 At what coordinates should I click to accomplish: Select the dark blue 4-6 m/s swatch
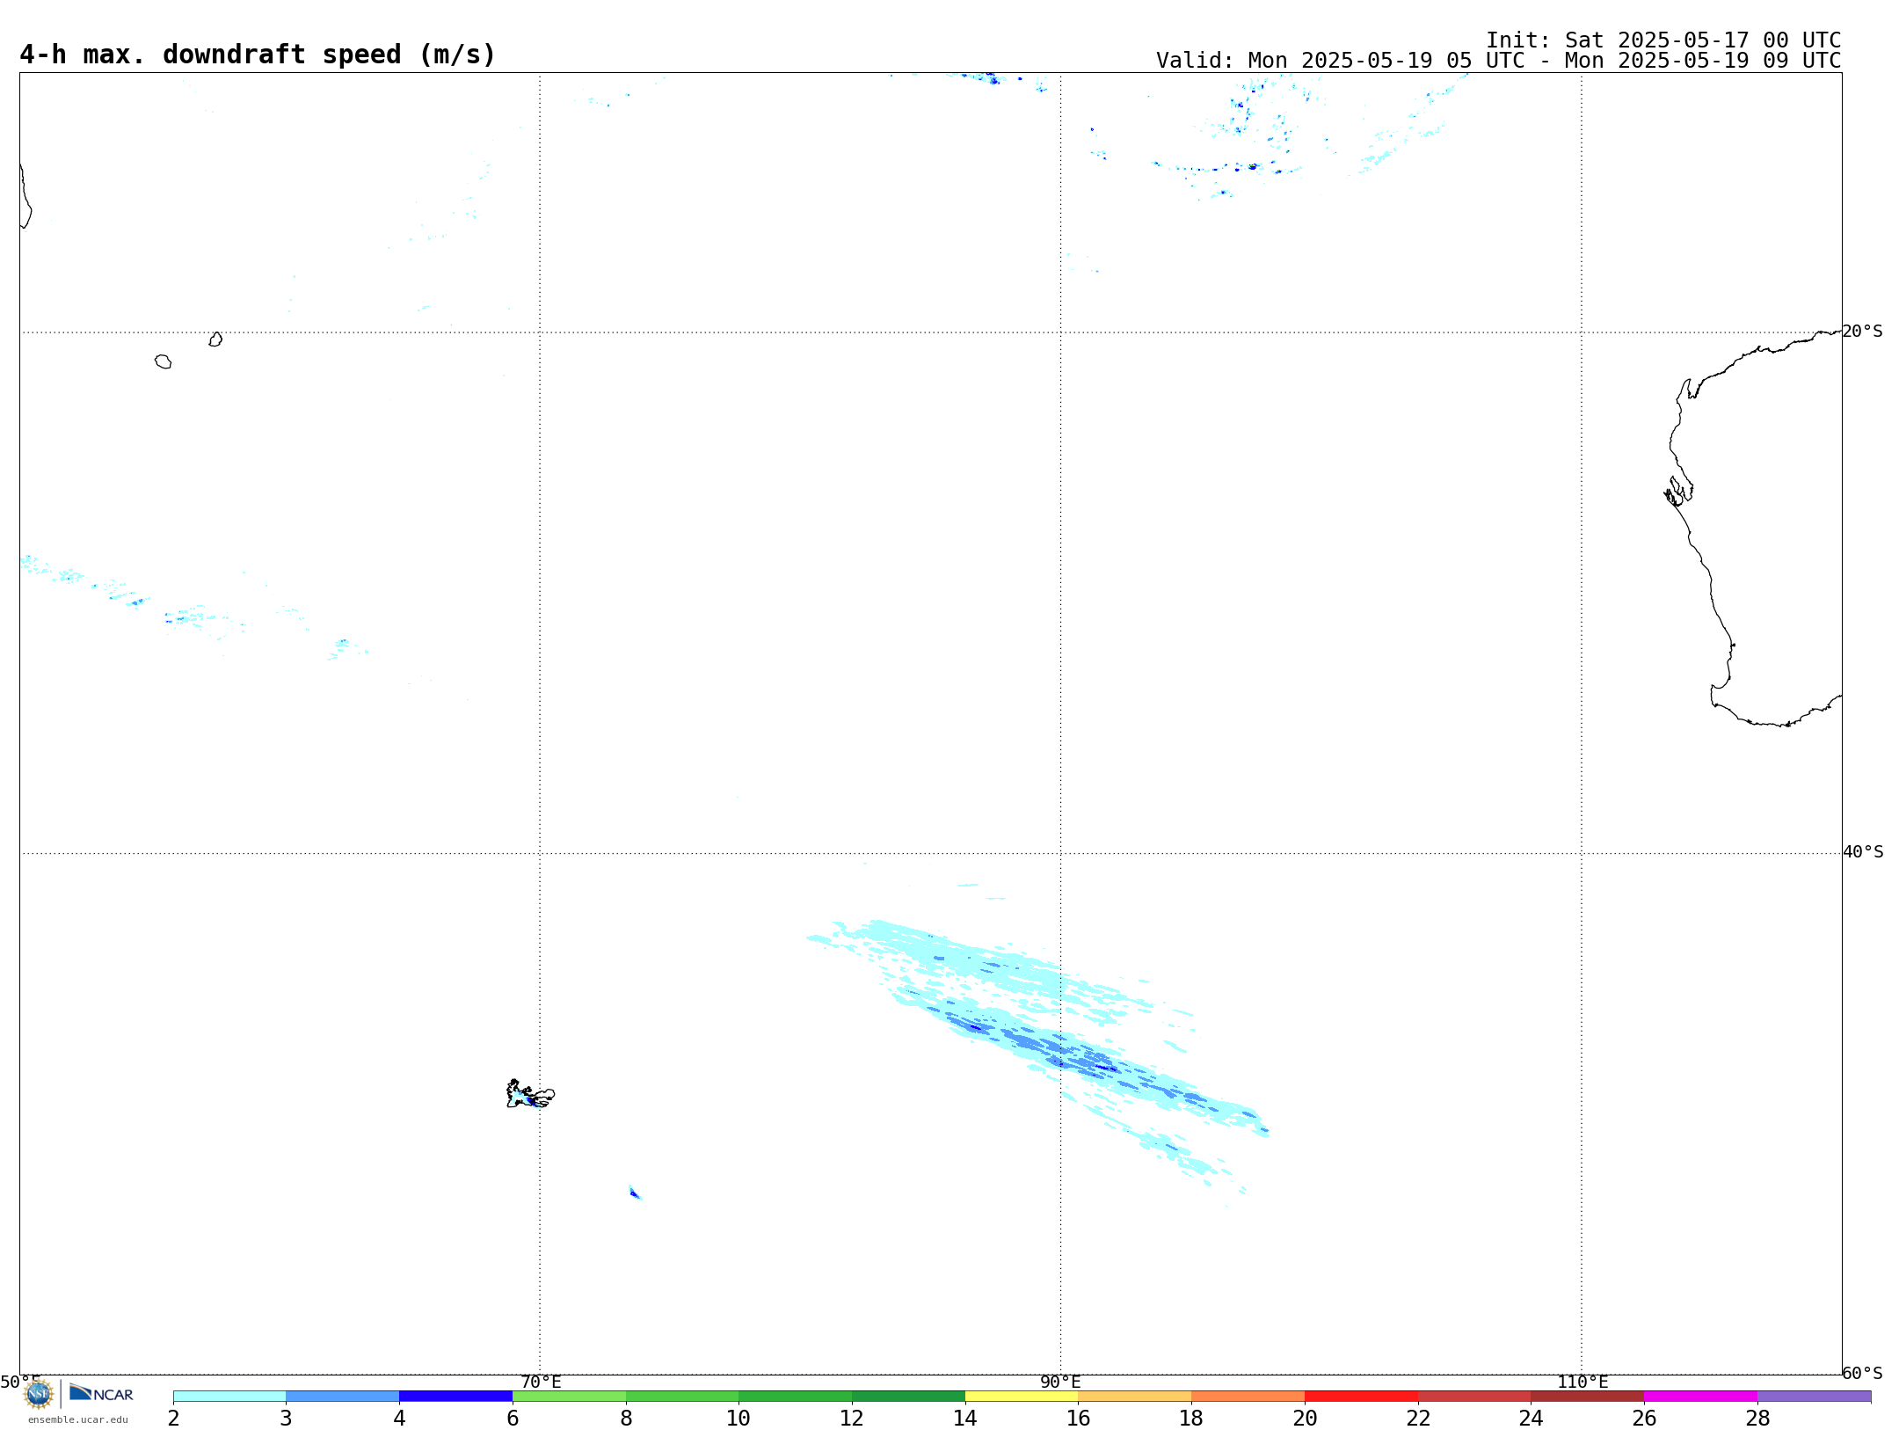(x=455, y=1397)
